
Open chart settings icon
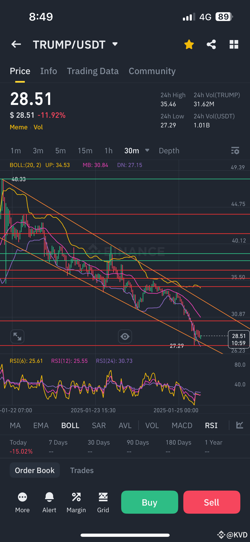[x=235, y=151]
